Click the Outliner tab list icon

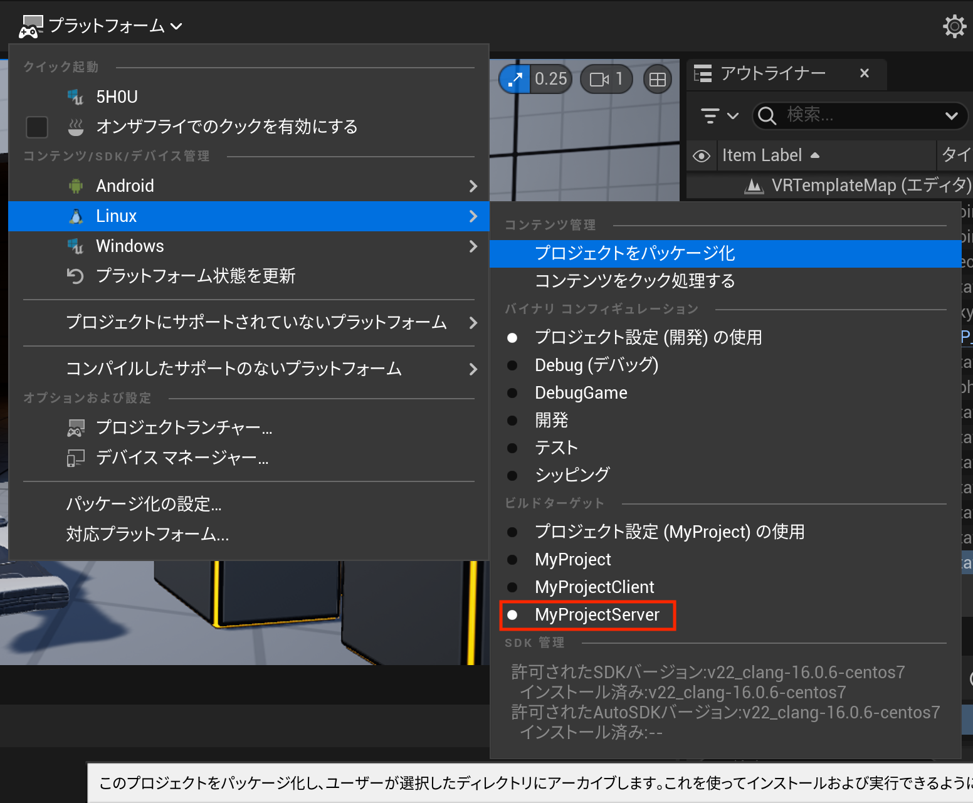703,74
